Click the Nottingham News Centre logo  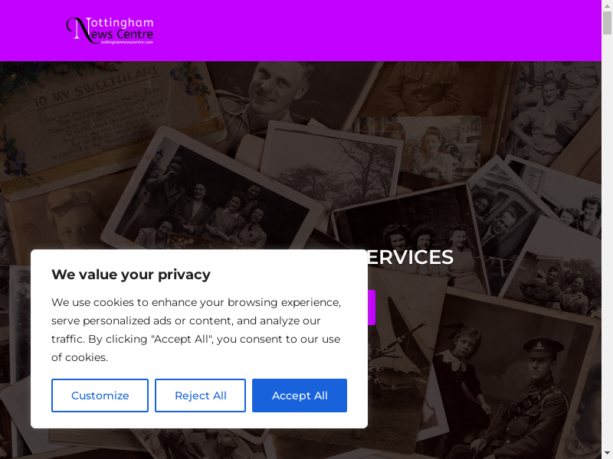pos(110,31)
